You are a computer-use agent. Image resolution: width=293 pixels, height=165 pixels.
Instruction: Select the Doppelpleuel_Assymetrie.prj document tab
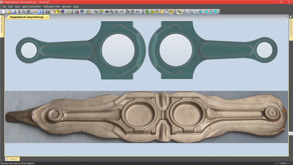(x=27, y=17)
